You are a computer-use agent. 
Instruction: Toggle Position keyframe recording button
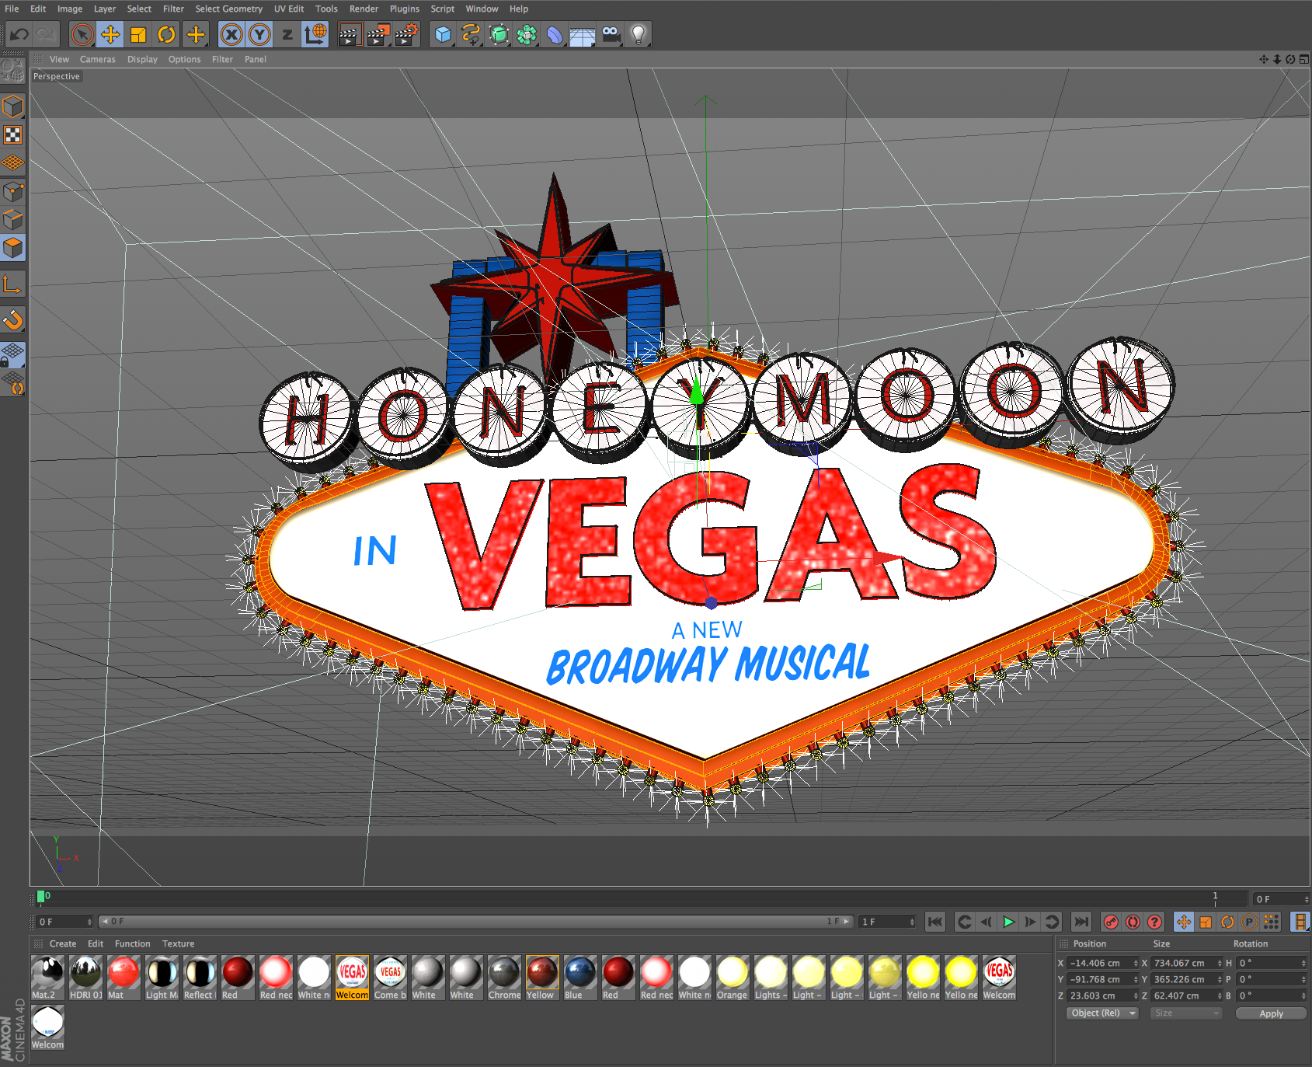point(1184,922)
